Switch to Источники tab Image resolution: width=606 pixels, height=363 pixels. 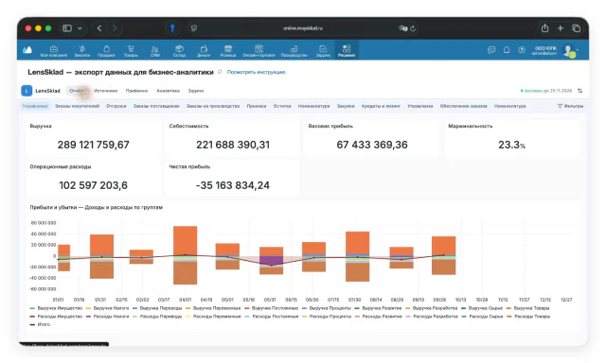pos(105,91)
